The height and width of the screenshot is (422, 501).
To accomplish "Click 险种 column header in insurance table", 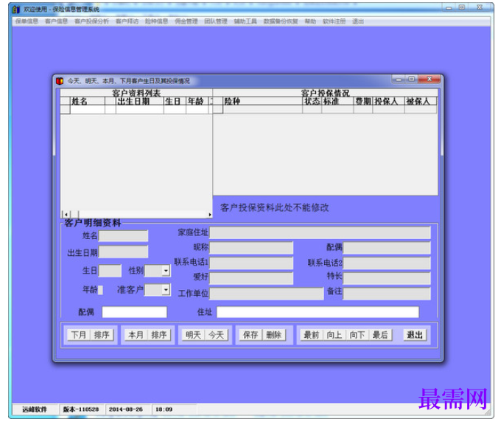I will tap(262, 101).
